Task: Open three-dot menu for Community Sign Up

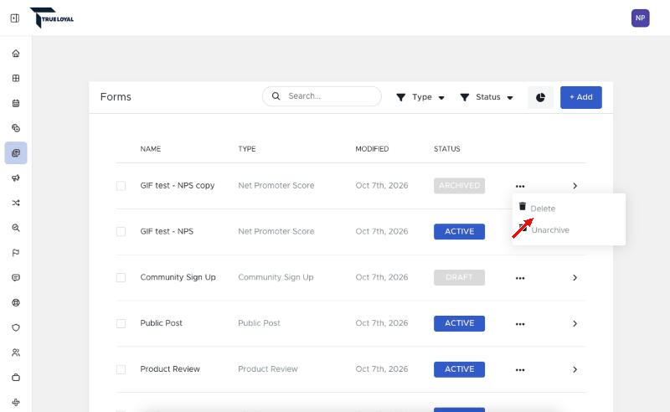Action: click(x=520, y=278)
